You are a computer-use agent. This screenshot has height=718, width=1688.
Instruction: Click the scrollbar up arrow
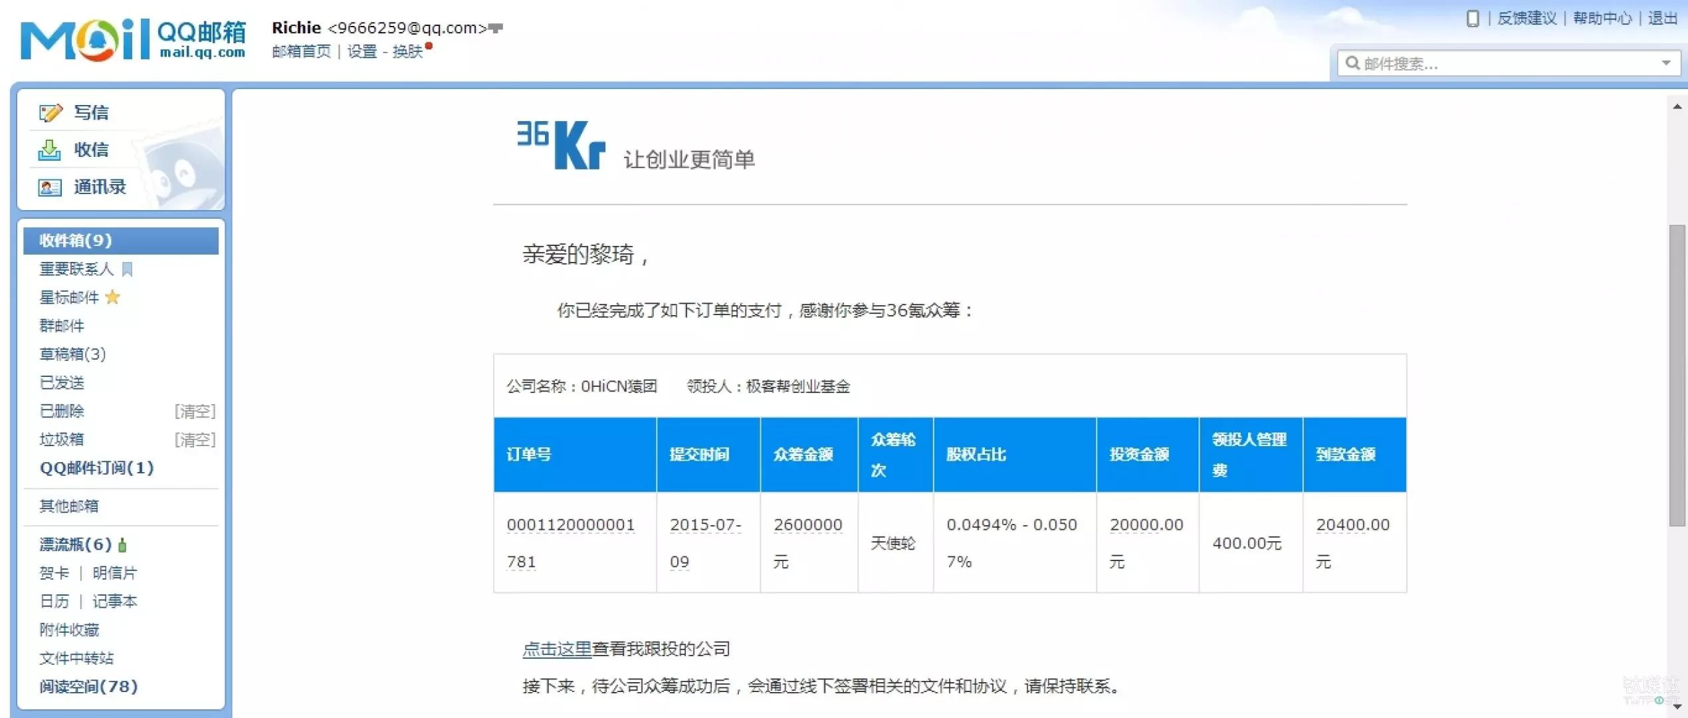1677,106
